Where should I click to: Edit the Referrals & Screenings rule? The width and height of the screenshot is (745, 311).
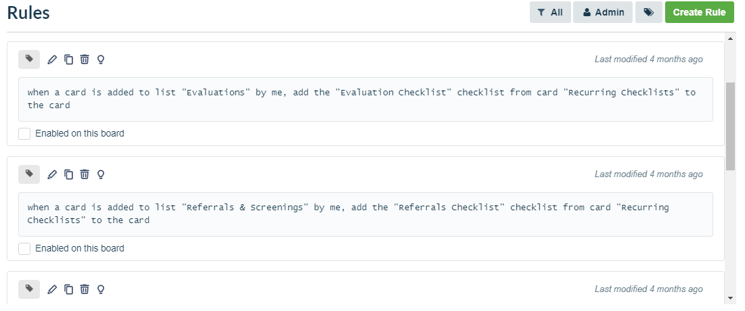52,174
